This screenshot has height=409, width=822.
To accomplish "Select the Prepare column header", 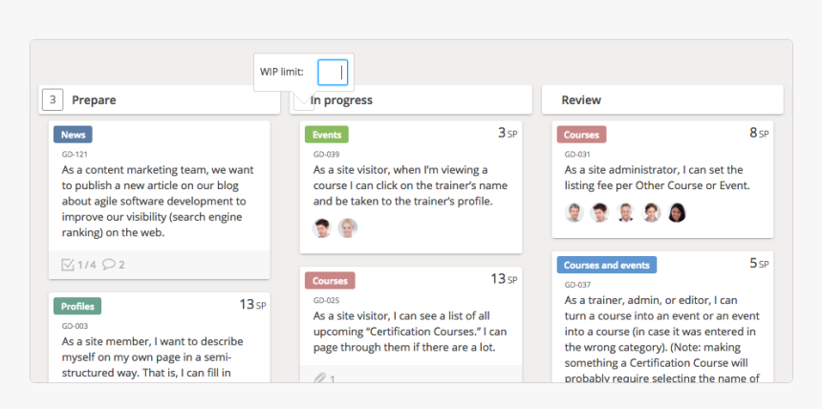I will (94, 99).
